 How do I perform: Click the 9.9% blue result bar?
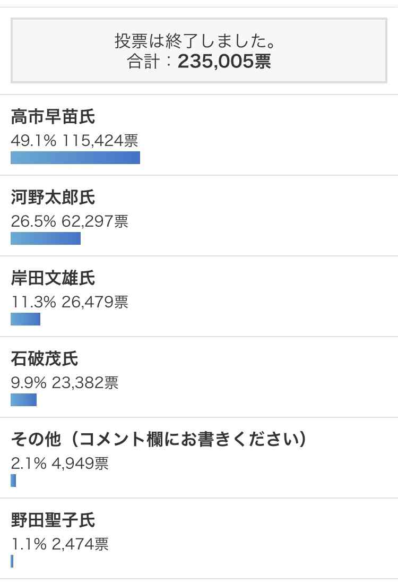[x=24, y=400]
